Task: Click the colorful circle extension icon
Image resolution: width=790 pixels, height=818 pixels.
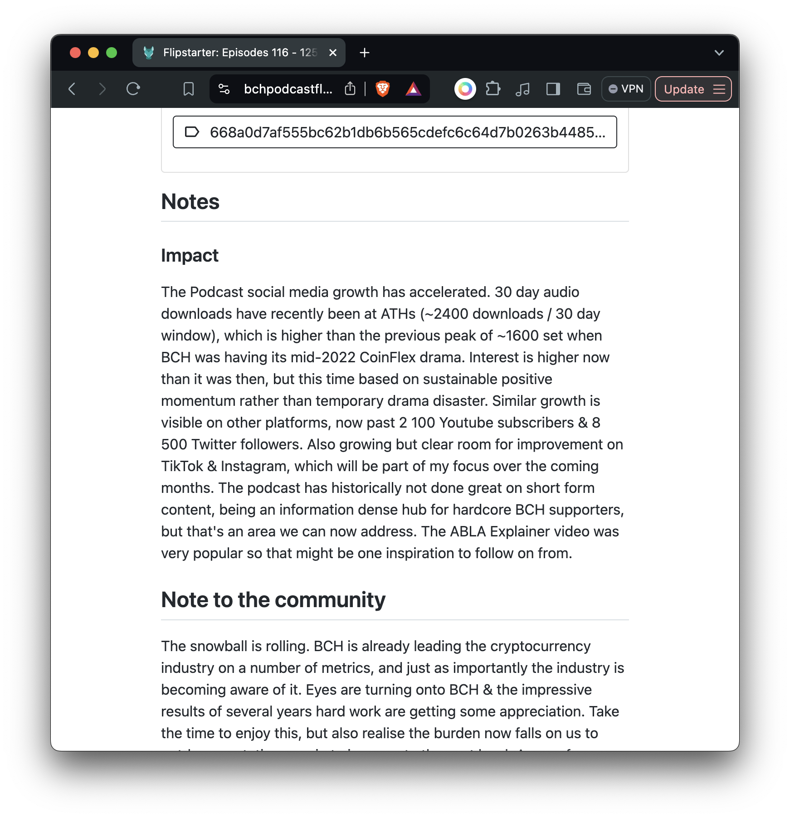Action: (465, 89)
